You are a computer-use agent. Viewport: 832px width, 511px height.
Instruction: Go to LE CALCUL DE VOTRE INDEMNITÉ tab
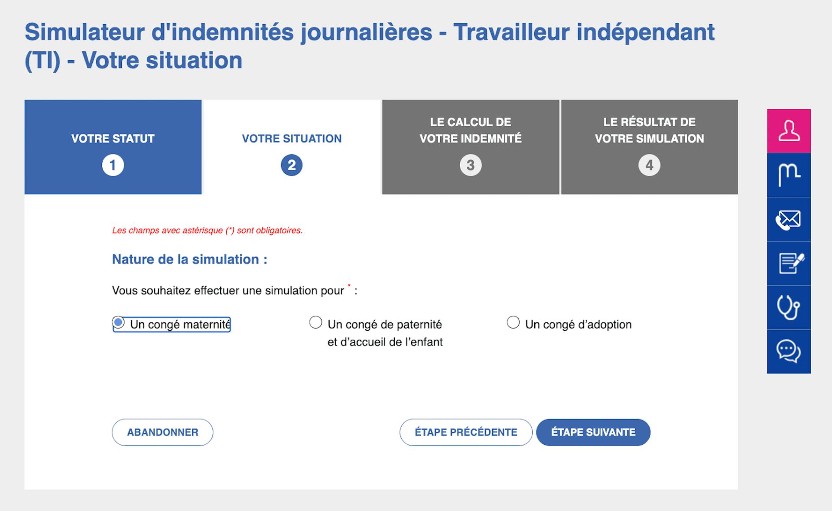pos(471,130)
